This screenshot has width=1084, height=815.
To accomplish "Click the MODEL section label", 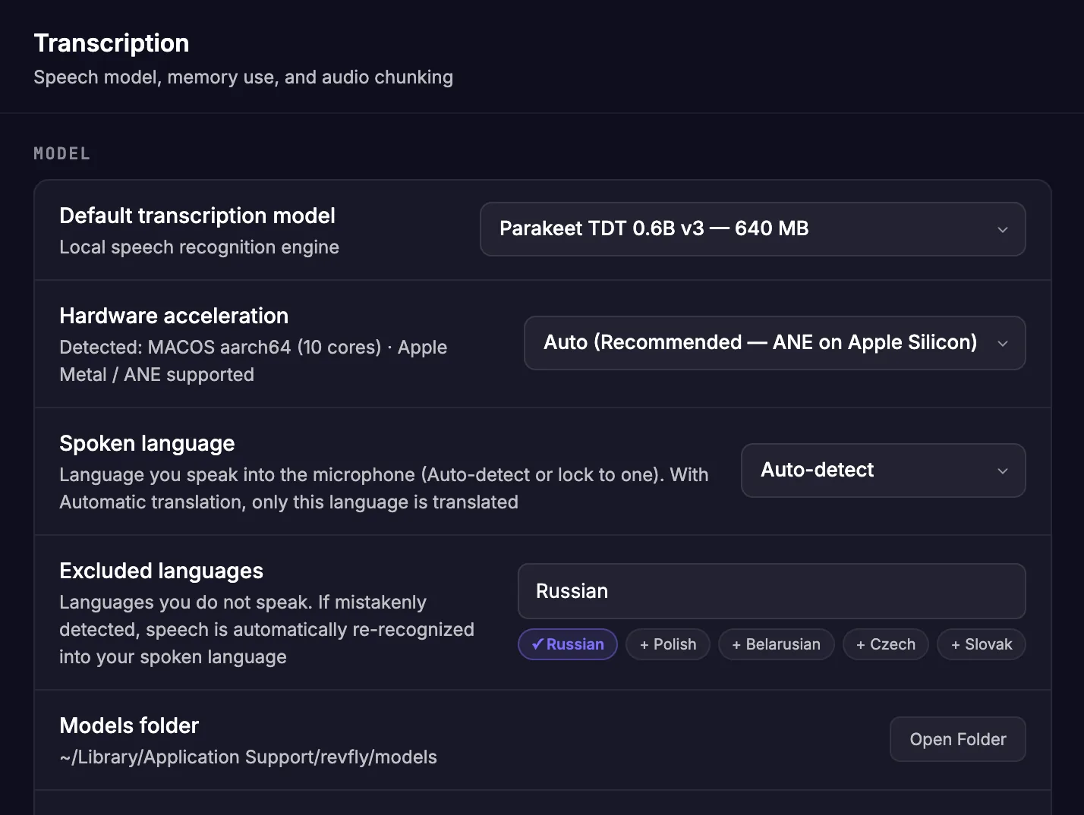I will pos(62,153).
